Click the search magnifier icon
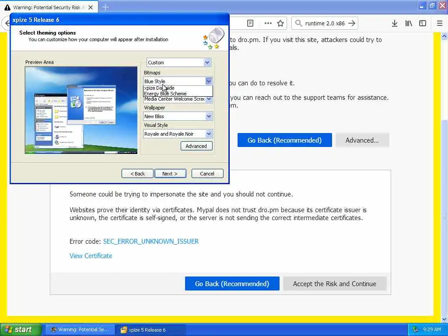Image resolution: width=448 pixels, height=336 pixels. pyautogui.click(x=298, y=23)
